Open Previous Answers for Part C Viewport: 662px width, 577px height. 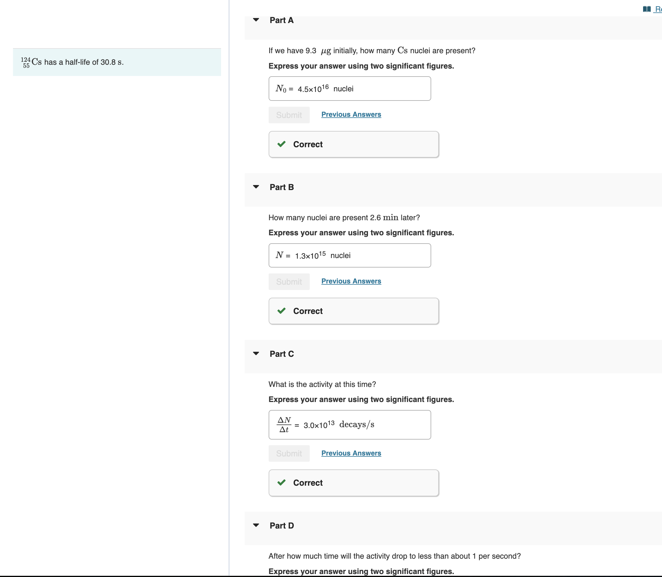click(x=351, y=453)
